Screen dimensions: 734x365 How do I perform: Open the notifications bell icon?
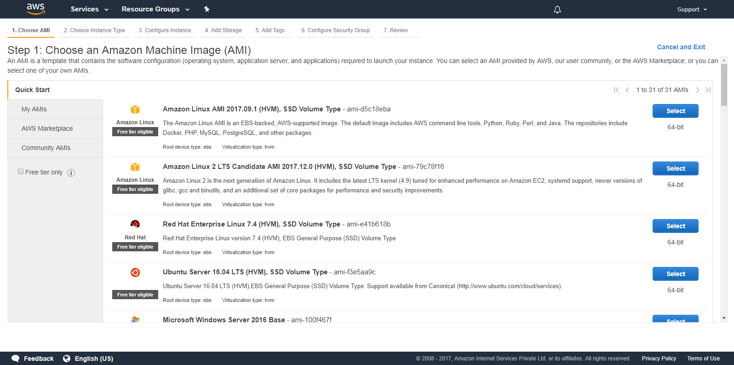click(557, 9)
